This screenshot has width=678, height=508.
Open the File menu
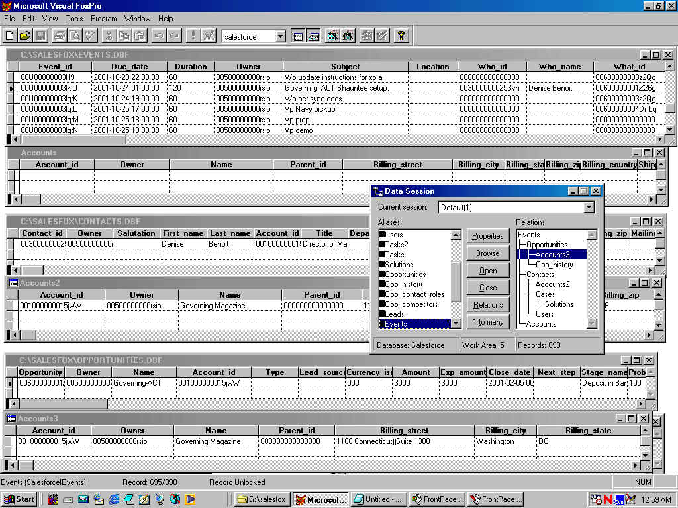(9, 19)
